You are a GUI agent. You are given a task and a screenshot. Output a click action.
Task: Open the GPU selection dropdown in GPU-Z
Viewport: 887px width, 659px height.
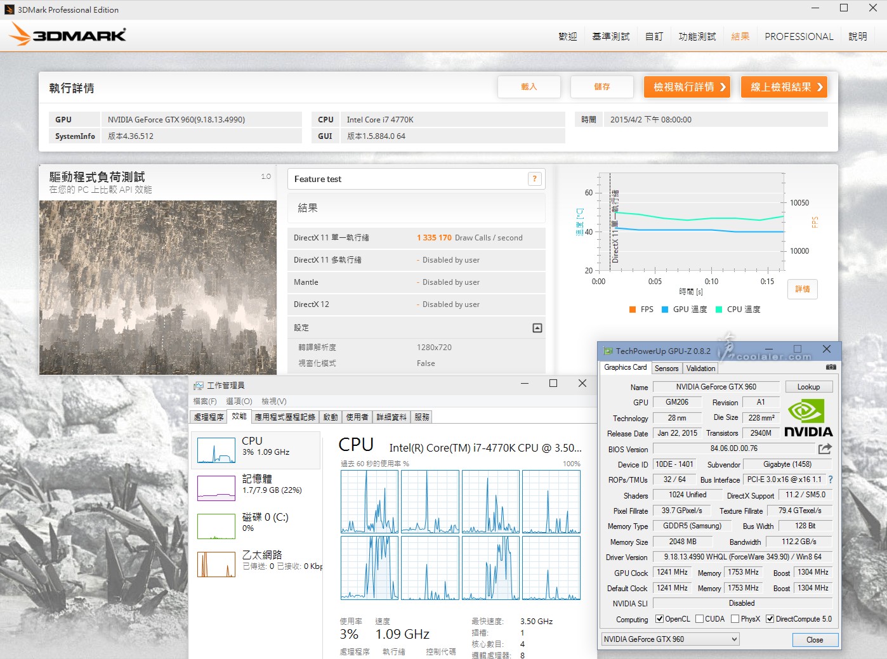click(671, 639)
